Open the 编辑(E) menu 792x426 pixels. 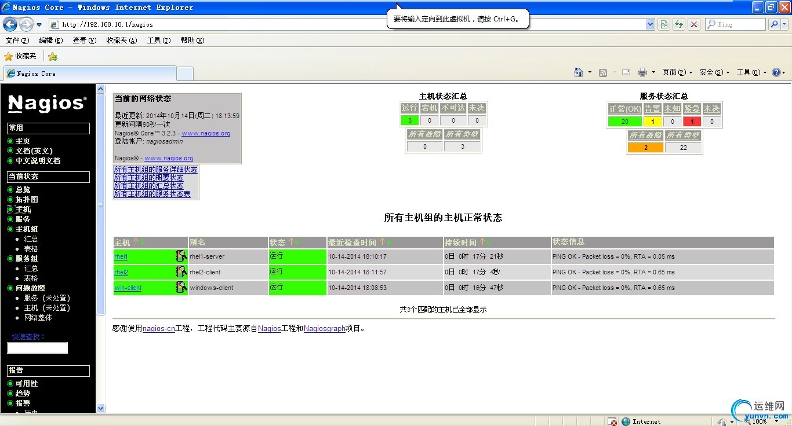[x=51, y=41]
